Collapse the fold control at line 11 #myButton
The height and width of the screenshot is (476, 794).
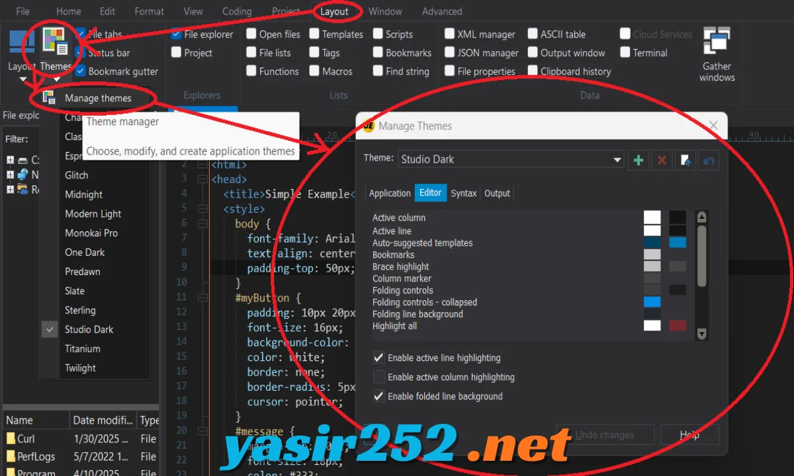tap(202, 297)
